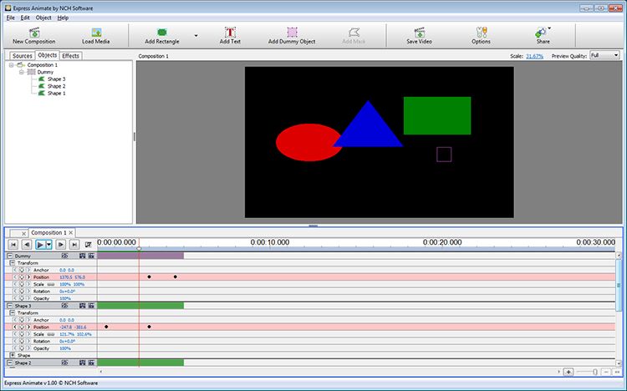
Task: Click Save Video in the toolbar
Action: pos(419,35)
